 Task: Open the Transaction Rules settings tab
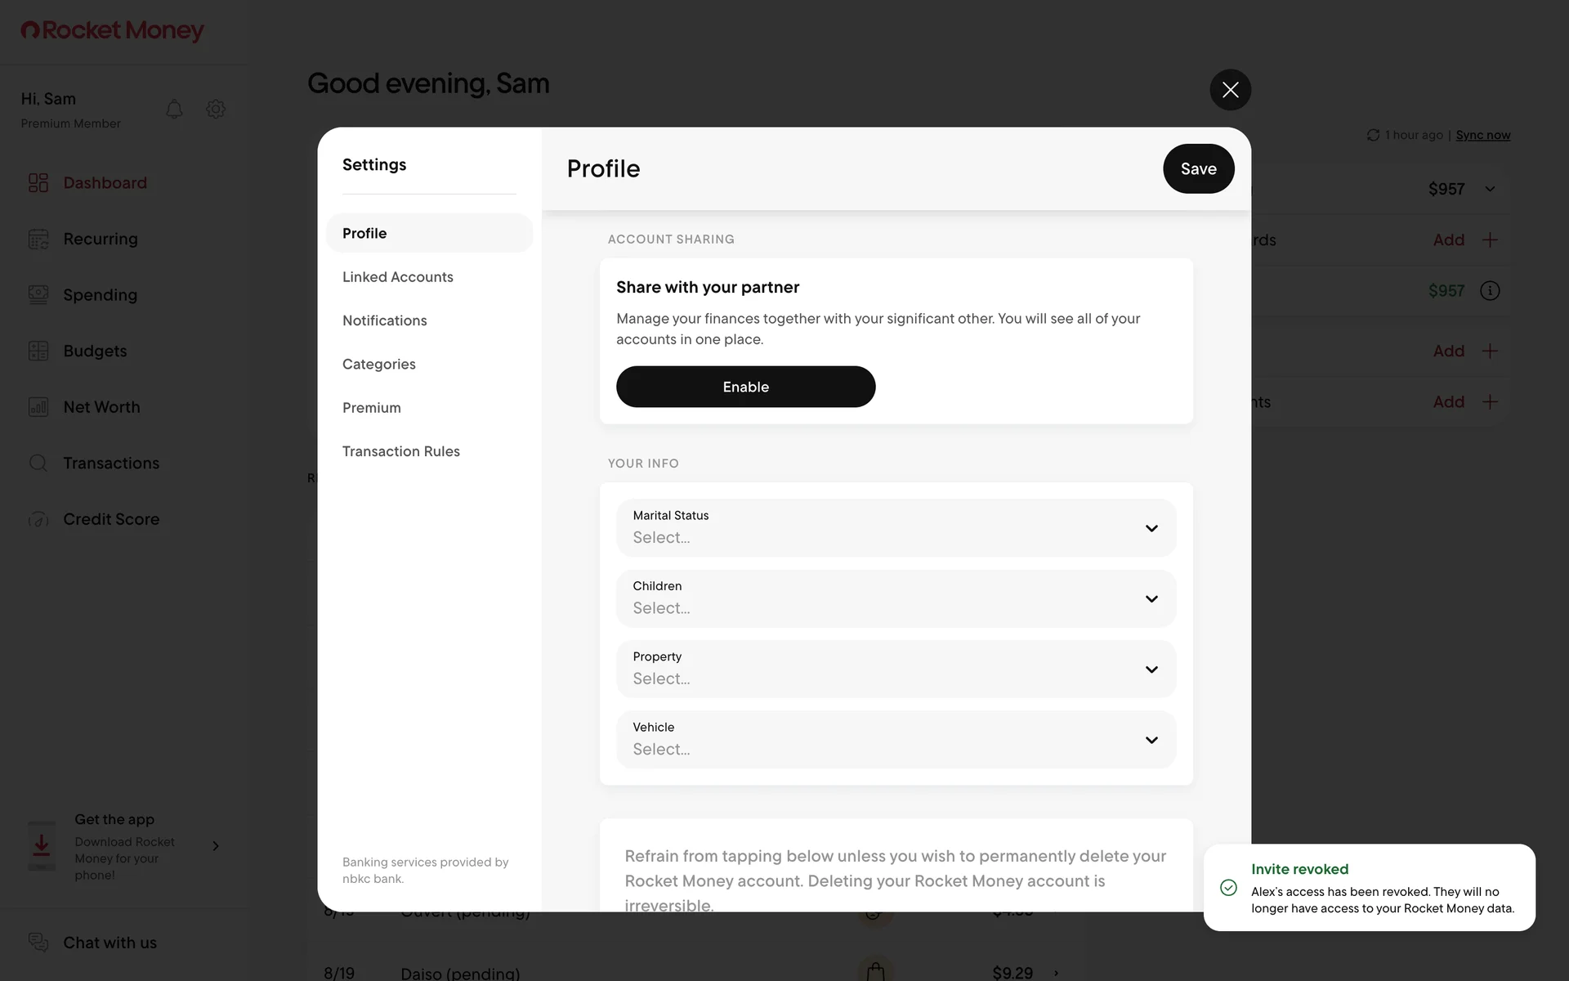401,451
